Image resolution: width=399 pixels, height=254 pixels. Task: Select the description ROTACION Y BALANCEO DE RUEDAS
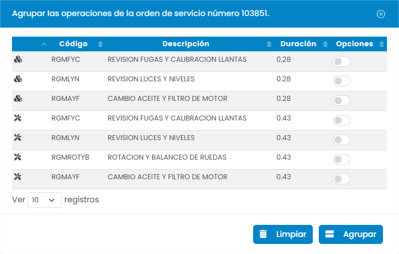coord(167,158)
